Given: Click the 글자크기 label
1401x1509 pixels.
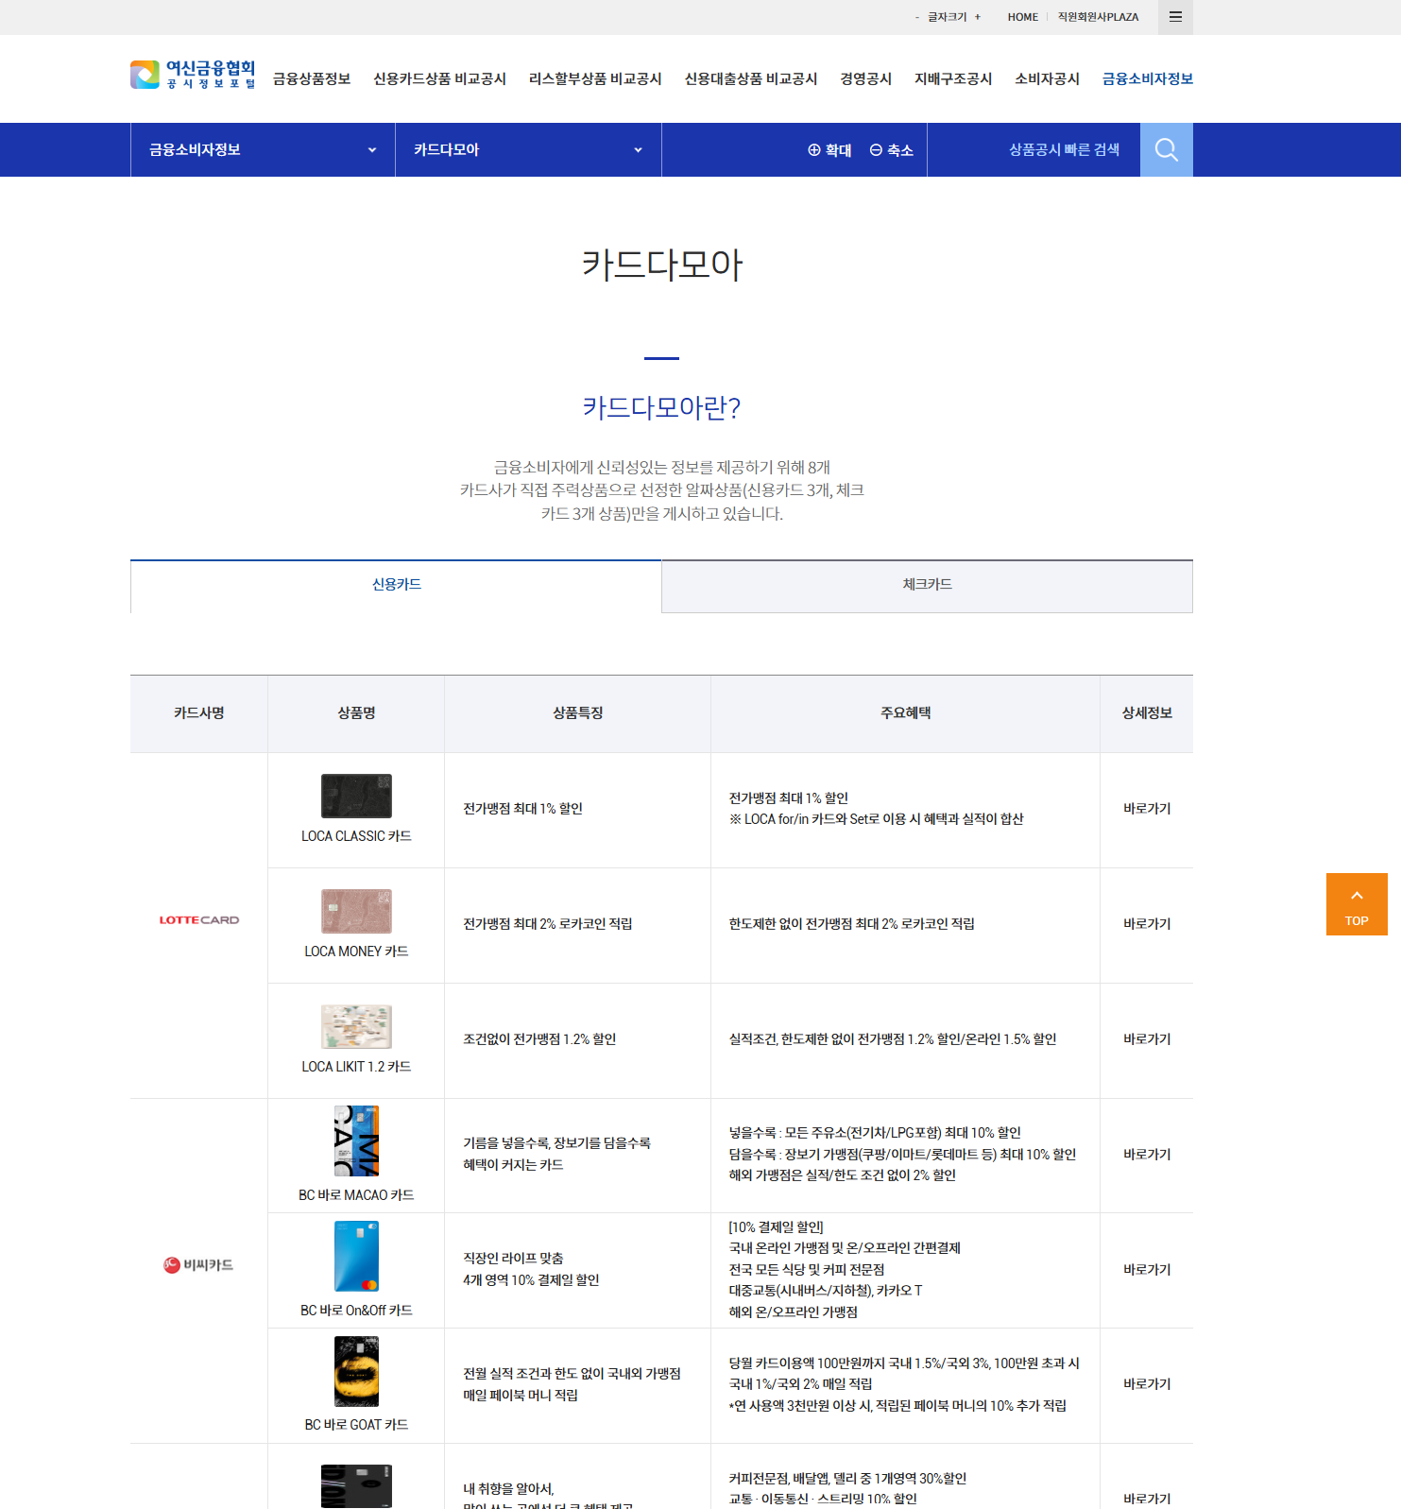Looking at the screenshot, I should 947,17.
